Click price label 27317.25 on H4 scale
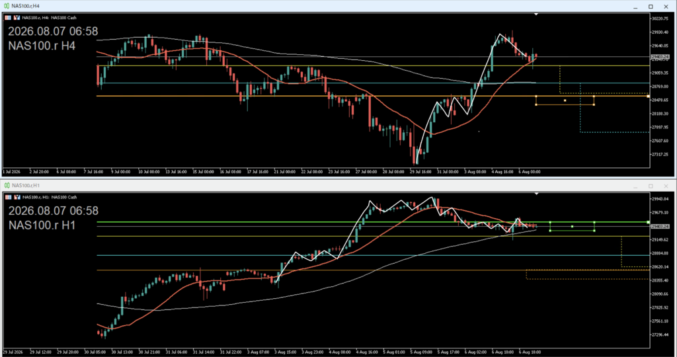677x357 pixels. coord(660,154)
